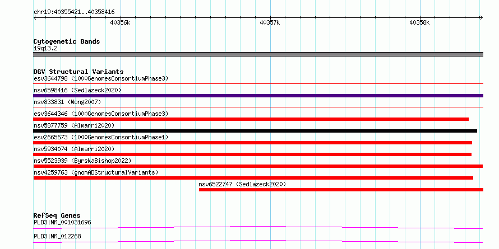Click the 40357k ruler tick label

[x=270, y=22]
